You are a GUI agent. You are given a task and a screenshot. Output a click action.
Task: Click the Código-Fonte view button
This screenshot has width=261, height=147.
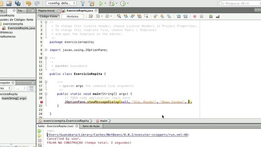49,16
